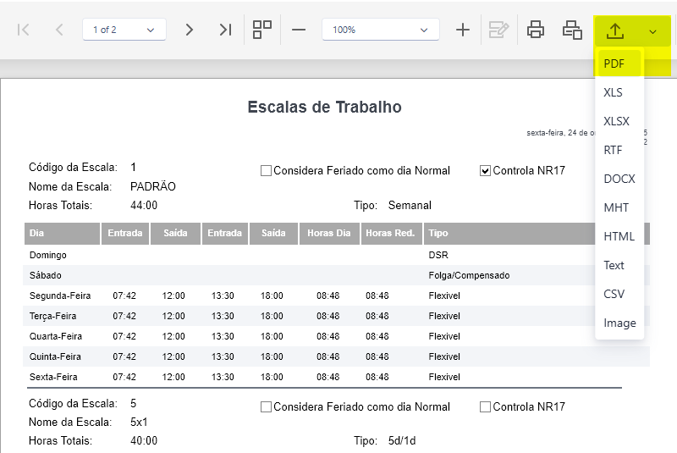The height and width of the screenshot is (453, 677).
Task: Click the Horas Red. column header
Action: click(391, 233)
